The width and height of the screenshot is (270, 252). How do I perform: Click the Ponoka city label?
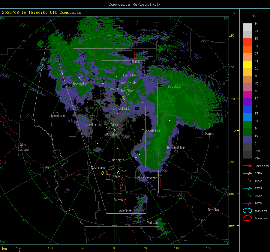click(x=137, y=62)
